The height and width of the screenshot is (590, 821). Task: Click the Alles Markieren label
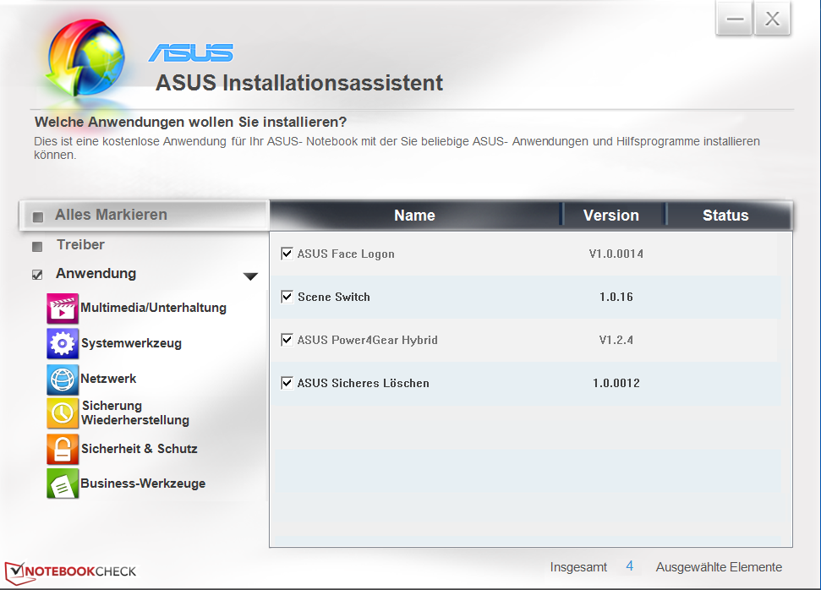[x=111, y=215]
